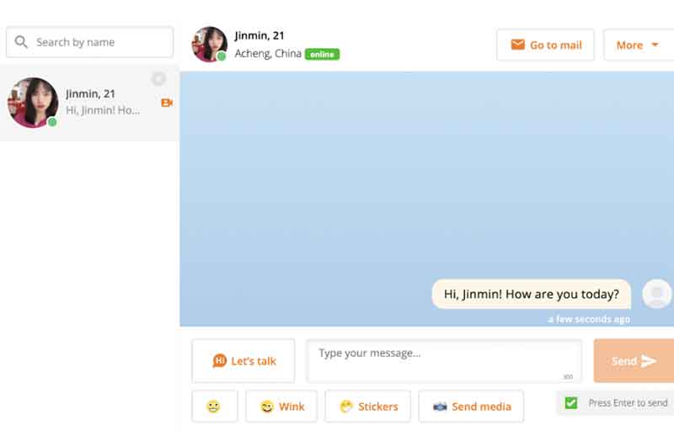Click the search magnifier icon
The image size is (674, 442).
[21, 42]
